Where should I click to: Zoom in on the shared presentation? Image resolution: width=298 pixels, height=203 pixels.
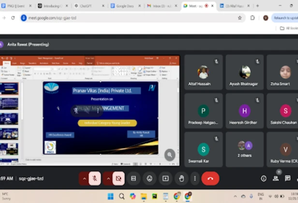[169, 155]
